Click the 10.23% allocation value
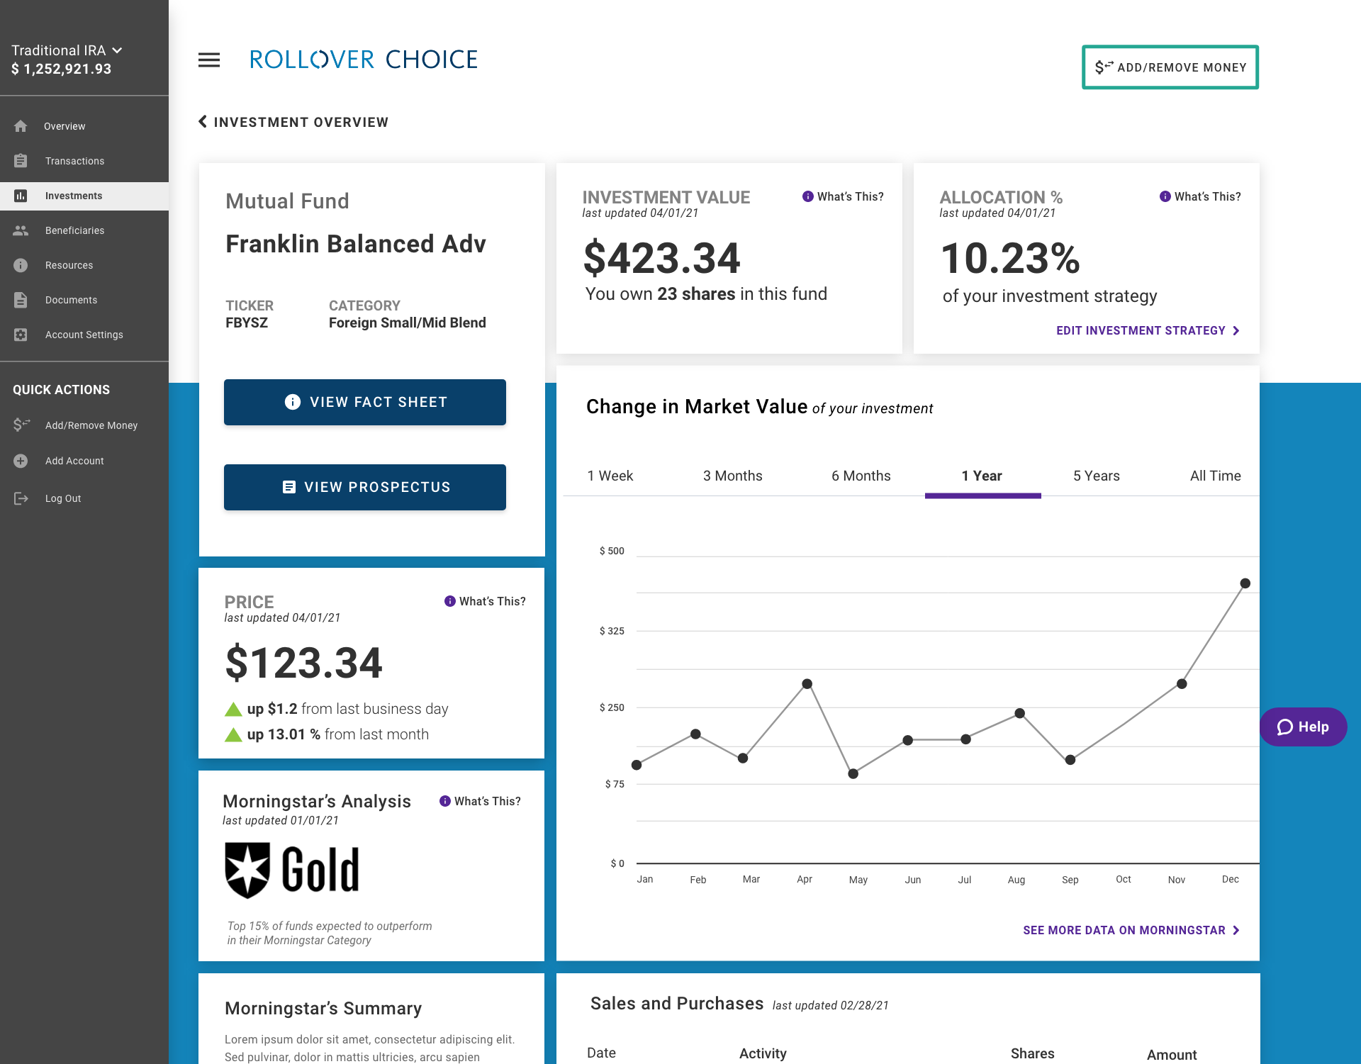 click(x=1010, y=257)
